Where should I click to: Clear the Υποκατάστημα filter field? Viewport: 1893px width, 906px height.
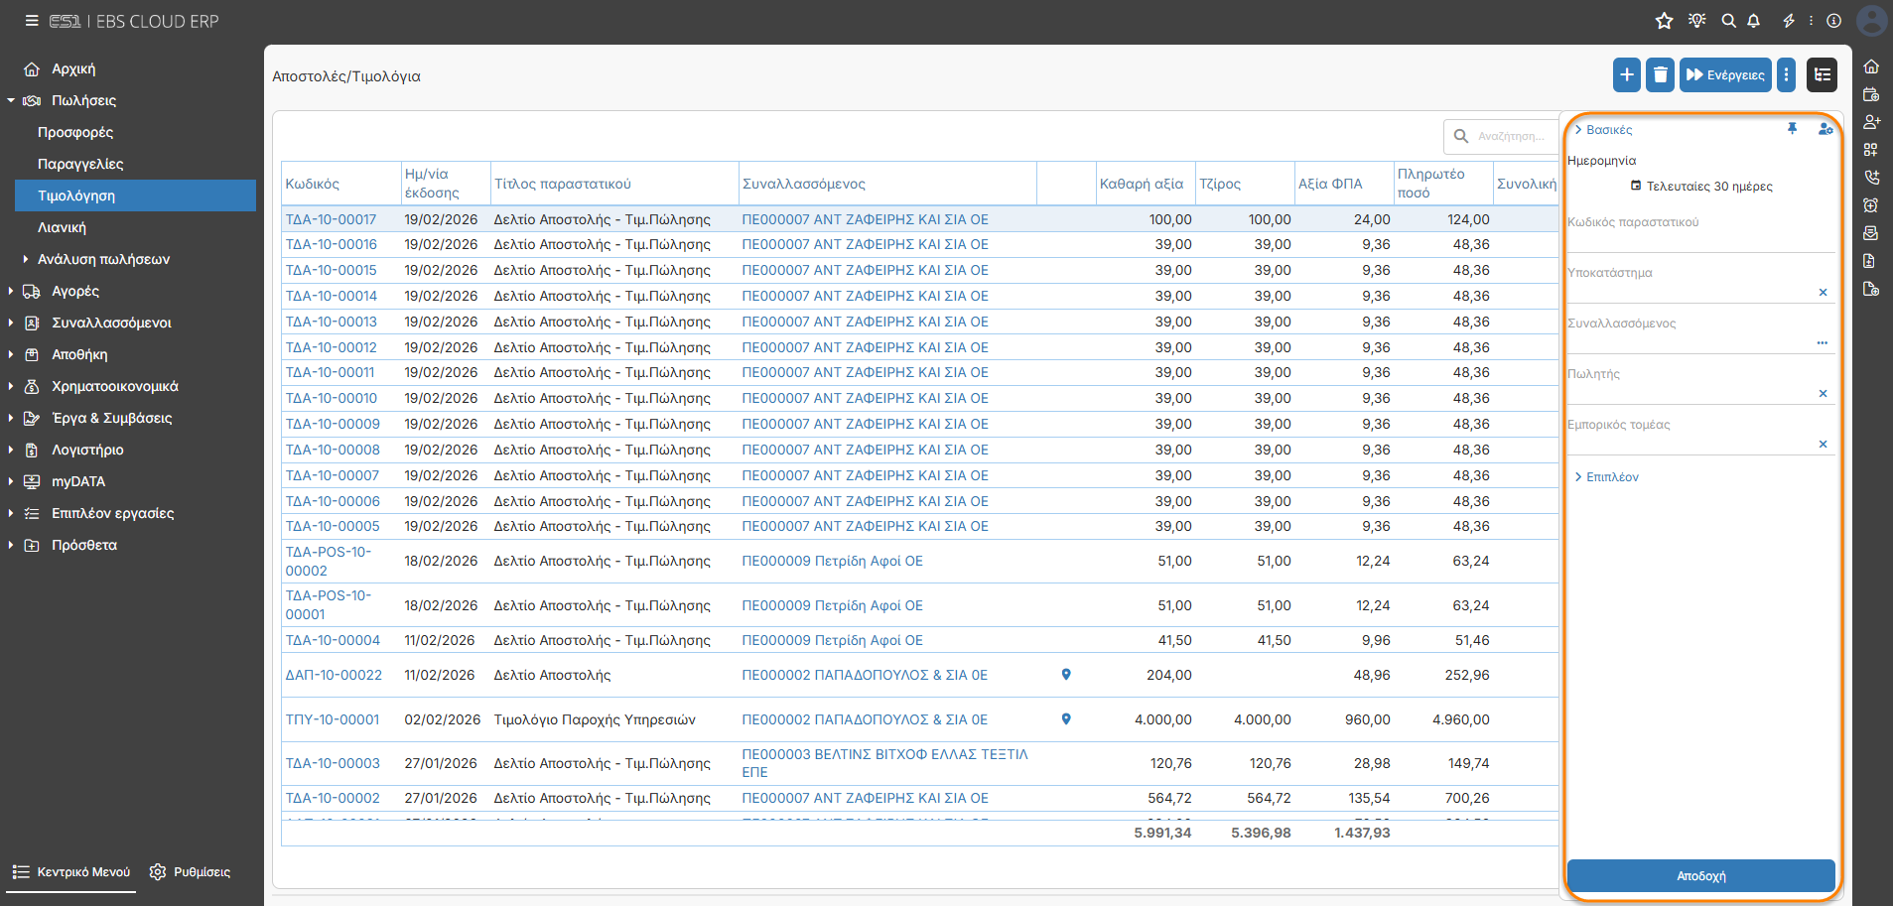(1823, 293)
